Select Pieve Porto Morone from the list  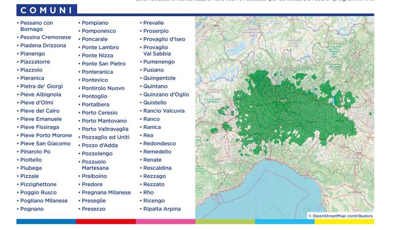point(46,135)
